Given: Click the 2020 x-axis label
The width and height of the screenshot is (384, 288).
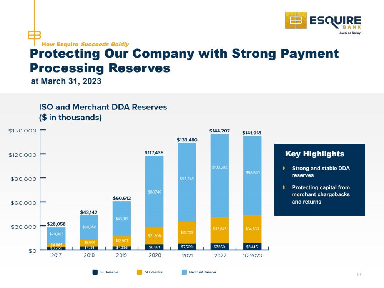Looking at the screenshot, I should pyautogui.click(x=155, y=255).
